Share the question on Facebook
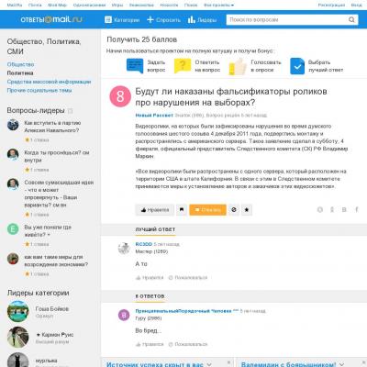The width and height of the screenshot is (367, 367). point(357,210)
